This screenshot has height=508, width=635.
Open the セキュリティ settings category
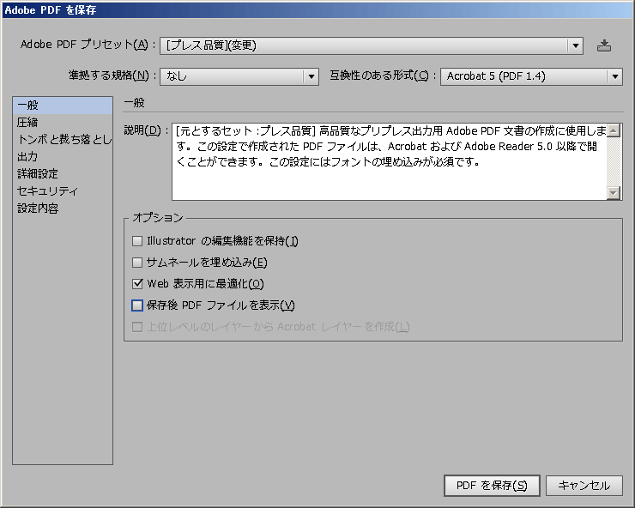[62, 191]
